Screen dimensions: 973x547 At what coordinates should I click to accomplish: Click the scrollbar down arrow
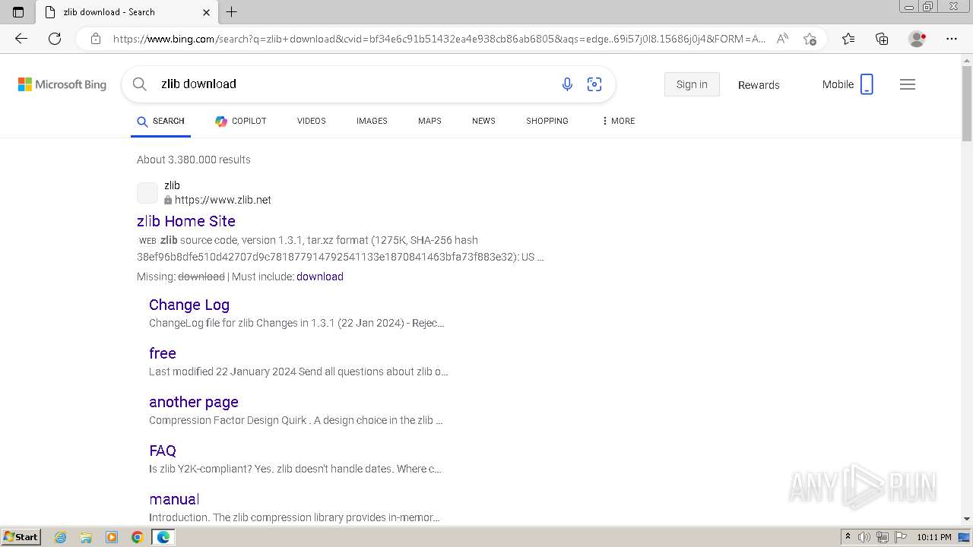pyautogui.click(x=967, y=519)
